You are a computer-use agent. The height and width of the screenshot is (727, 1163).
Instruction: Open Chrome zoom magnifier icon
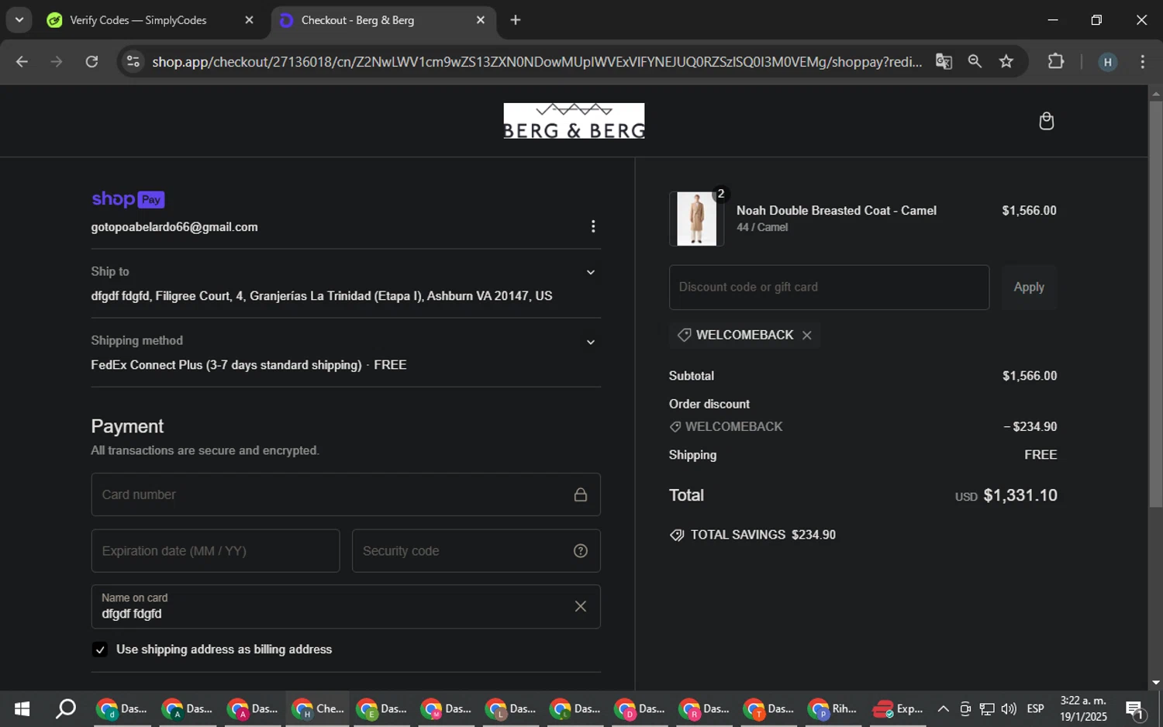(x=975, y=61)
